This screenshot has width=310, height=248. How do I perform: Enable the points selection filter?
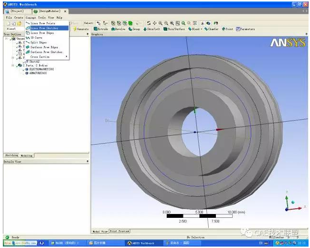(x=113, y=23)
